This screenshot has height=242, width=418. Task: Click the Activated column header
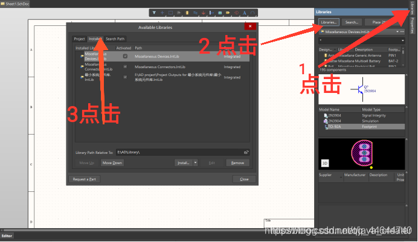pyautogui.click(x=124, y=48)
